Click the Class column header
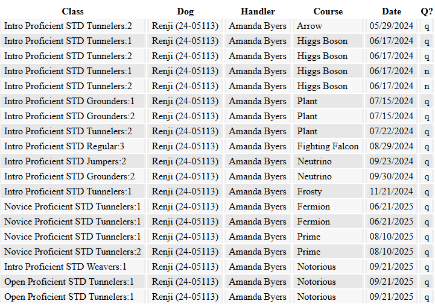 72,11
